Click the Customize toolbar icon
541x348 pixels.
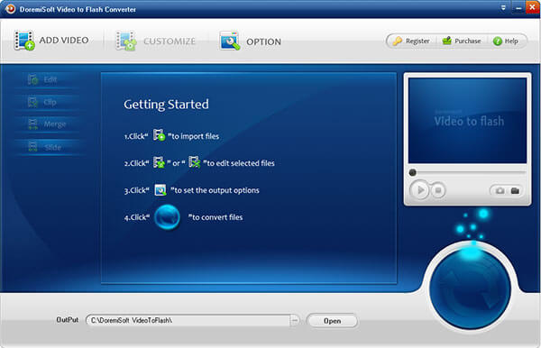(x=126, y=41)
